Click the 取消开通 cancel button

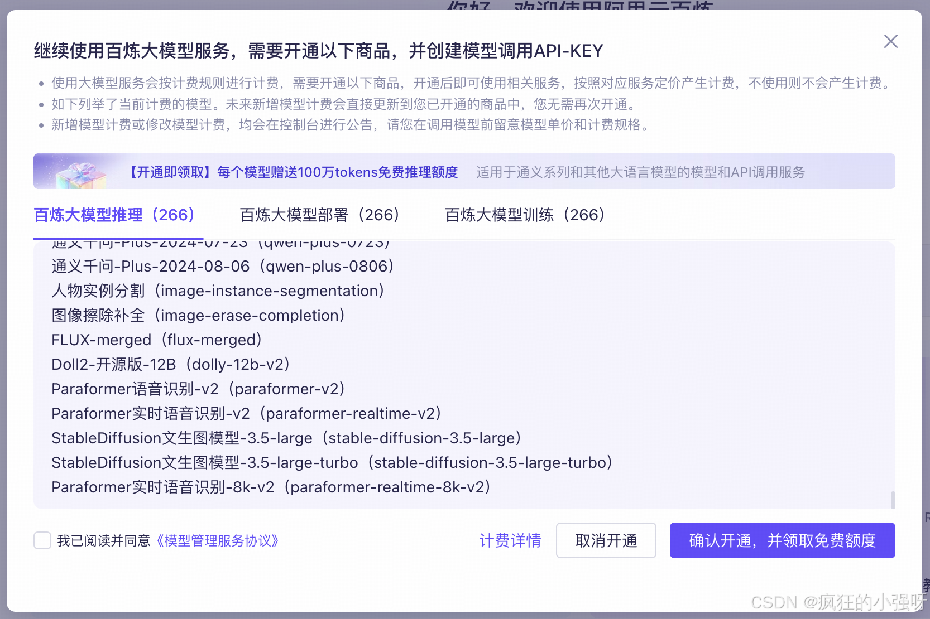(606, 540)
